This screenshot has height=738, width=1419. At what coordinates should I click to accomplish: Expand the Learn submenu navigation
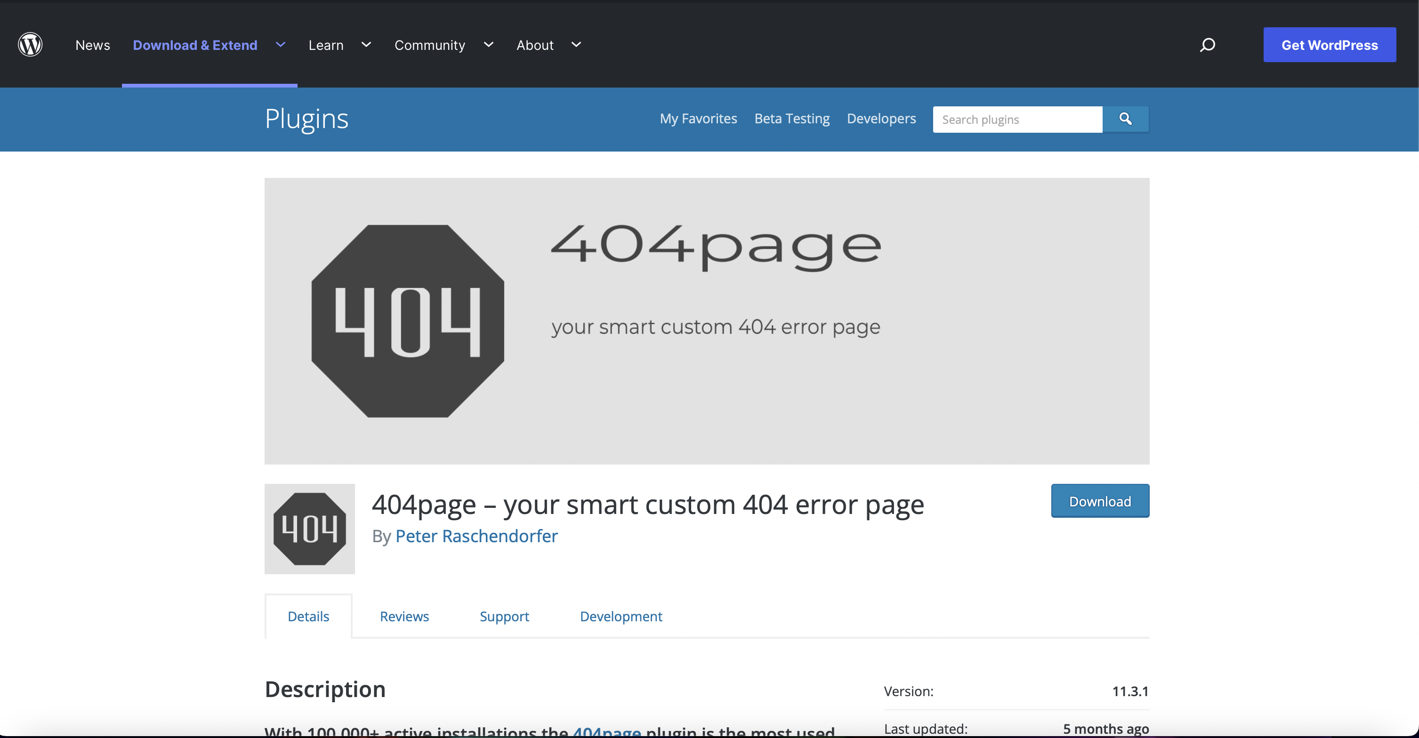click(365, 44)
